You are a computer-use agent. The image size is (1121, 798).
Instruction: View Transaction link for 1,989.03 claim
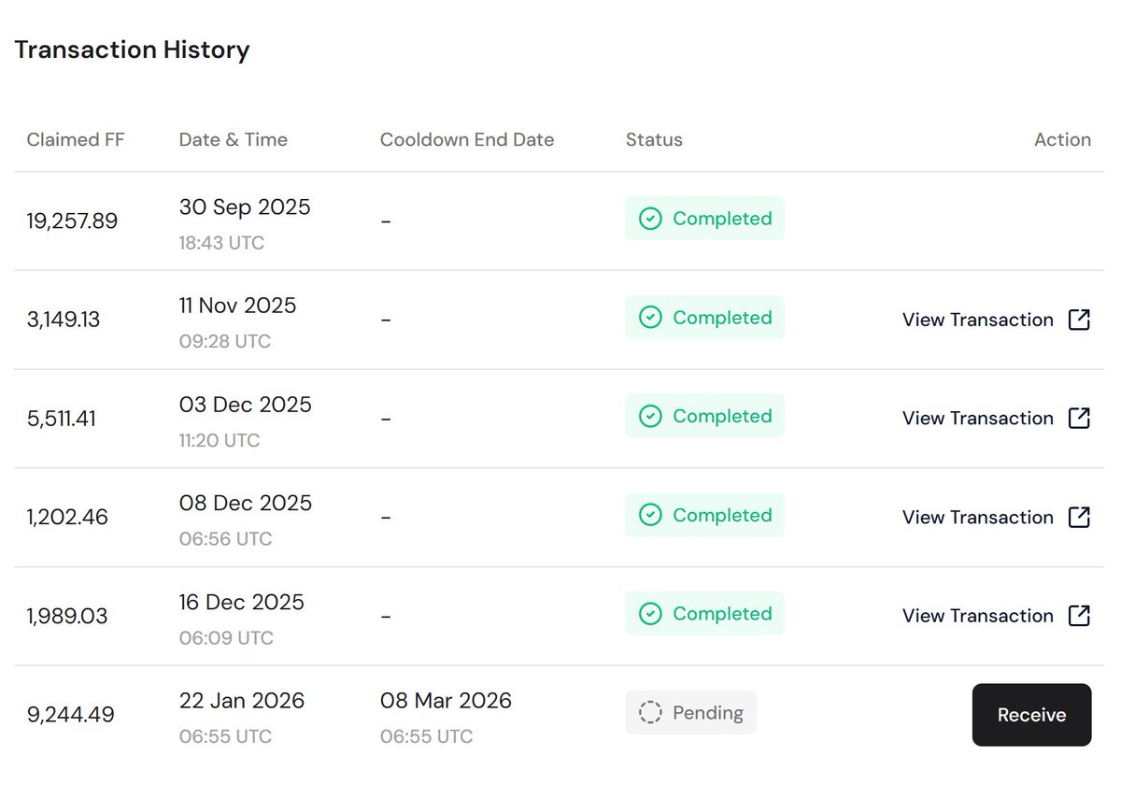point(977,616)
